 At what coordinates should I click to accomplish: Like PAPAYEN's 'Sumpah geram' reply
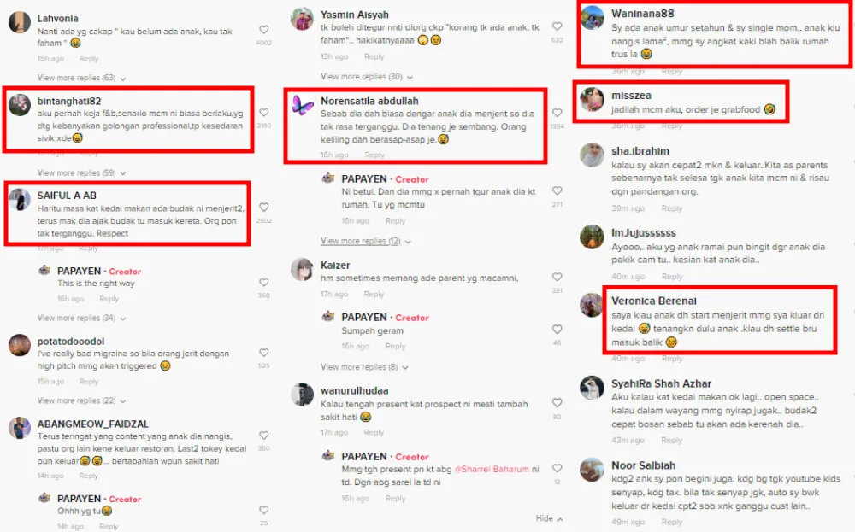557,330
